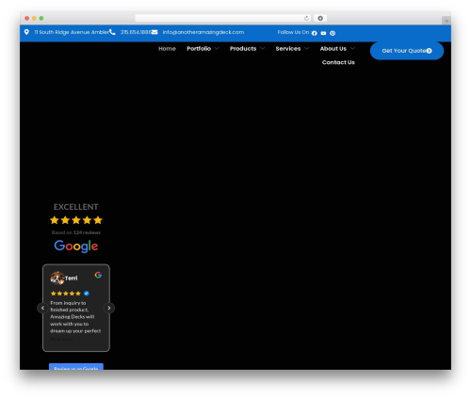Click the Follow Us On label
The image size is (471, 398).
tap(293, 32)
